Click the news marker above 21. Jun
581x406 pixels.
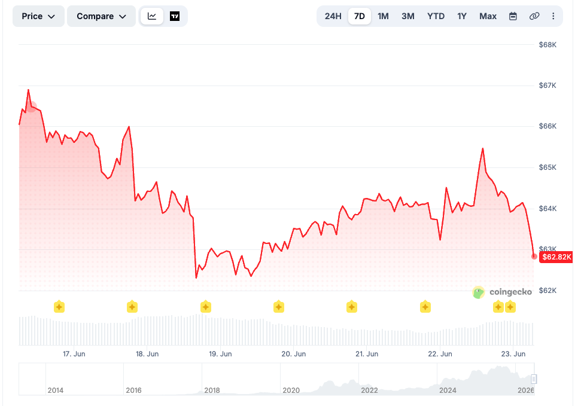click(x=352, y=307)
